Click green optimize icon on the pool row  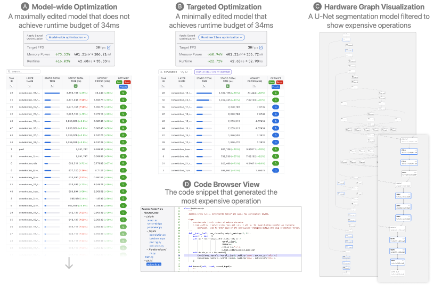coord(123,149)
